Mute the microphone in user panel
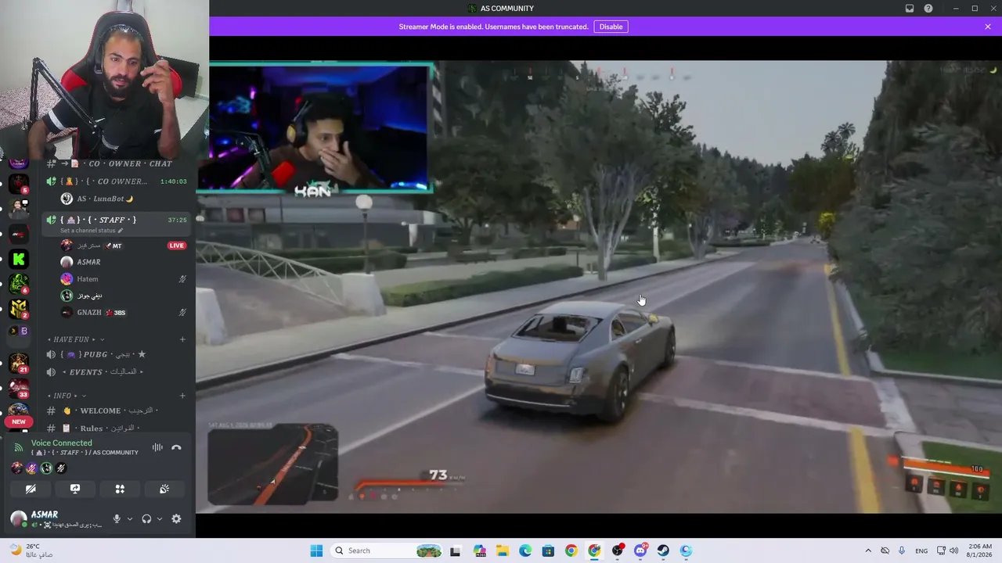 (117, 518)
